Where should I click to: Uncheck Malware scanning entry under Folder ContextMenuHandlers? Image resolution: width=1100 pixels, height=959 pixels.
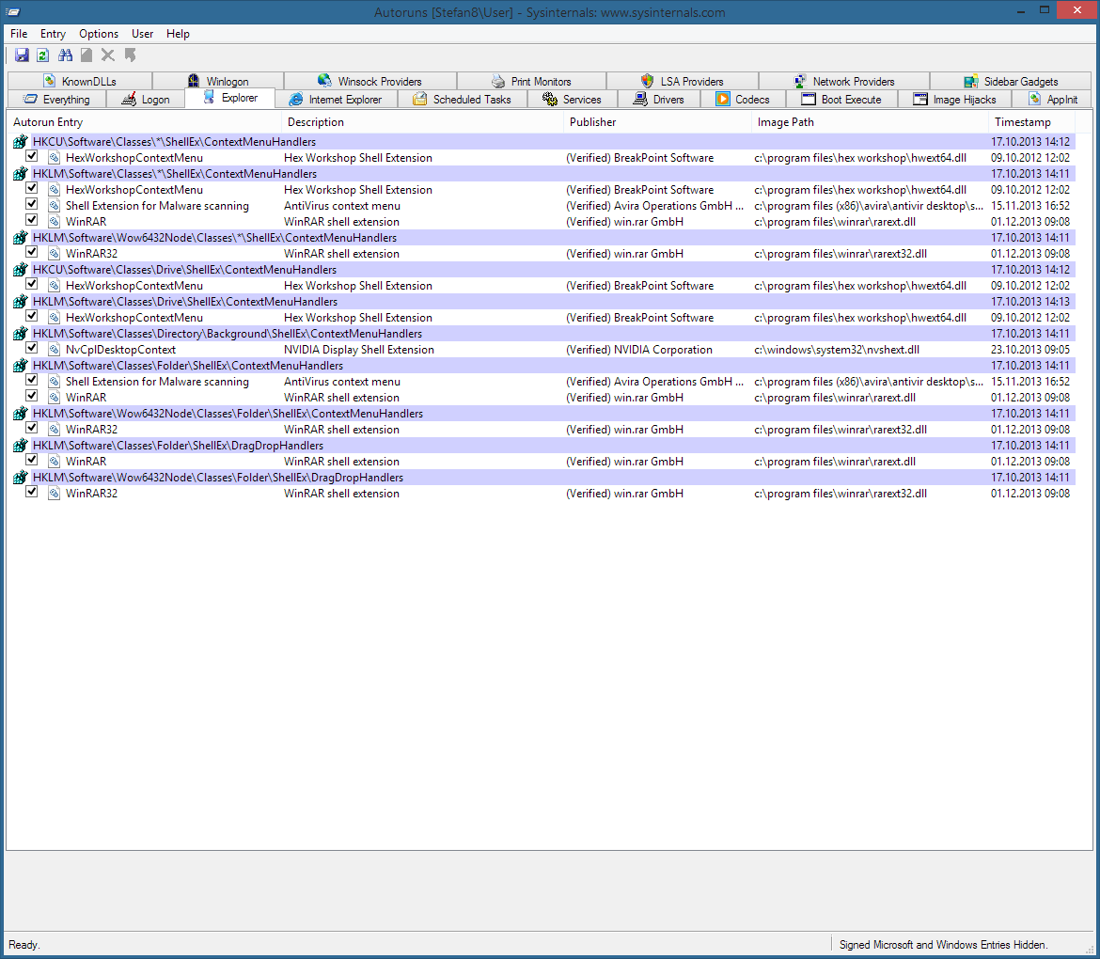[32, 380]
